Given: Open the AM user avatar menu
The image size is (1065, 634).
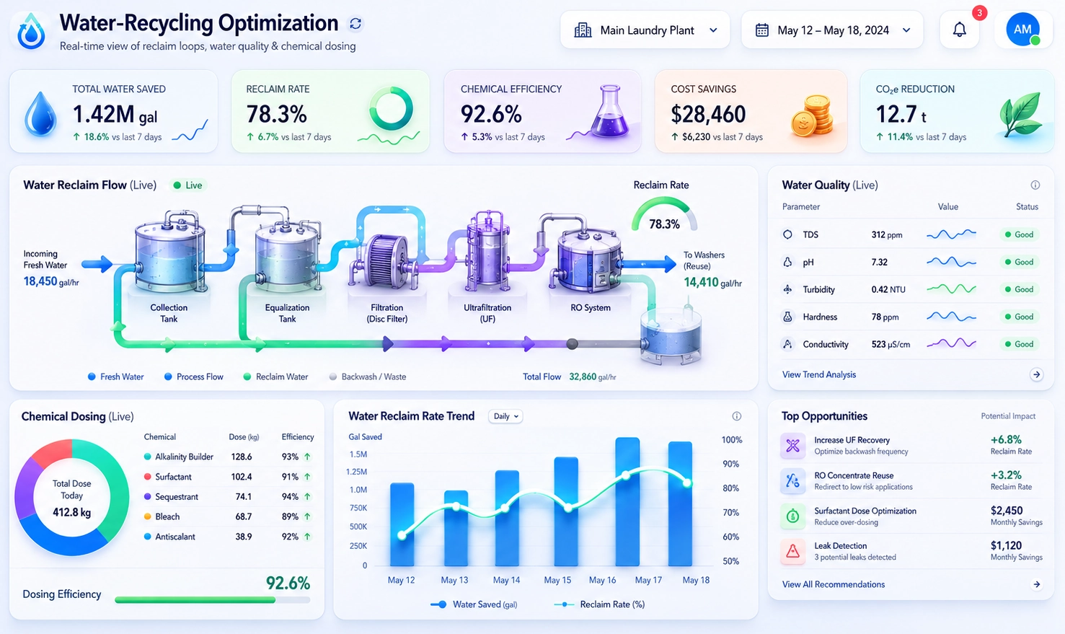Looking at the screenshot, I should click(1022, 30).
